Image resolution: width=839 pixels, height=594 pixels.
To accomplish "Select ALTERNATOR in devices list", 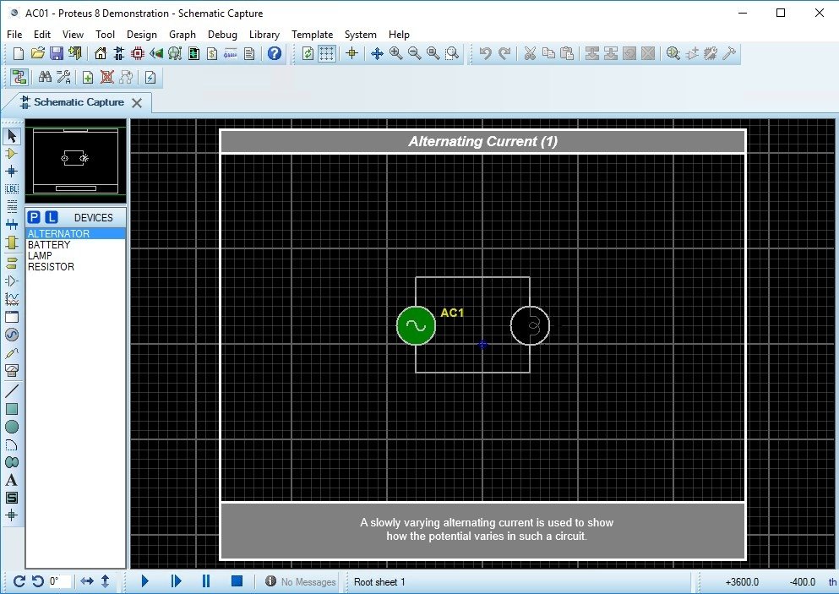I will click(x=75, y=234).
